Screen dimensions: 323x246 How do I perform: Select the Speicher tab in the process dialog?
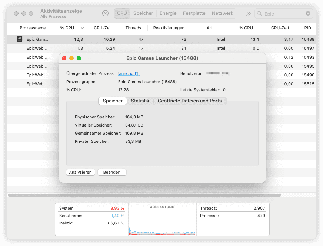click(113, 101)
